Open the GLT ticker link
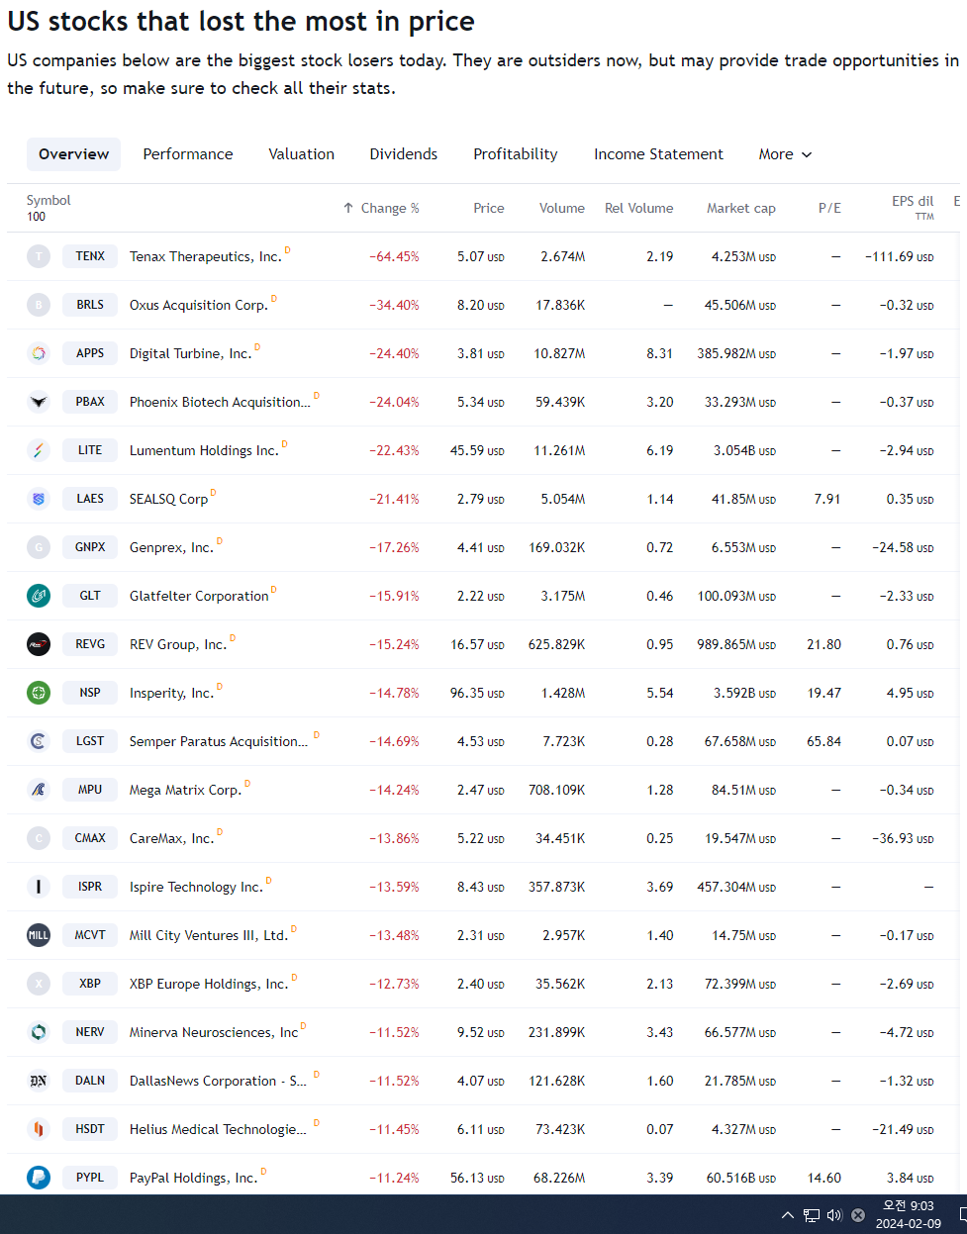 point(90,596)
